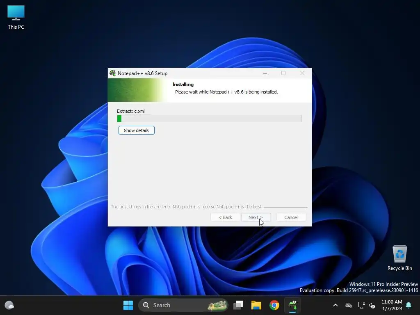
Task: Open File Explorer from taskbar
Action: click(x=256, y=305)
